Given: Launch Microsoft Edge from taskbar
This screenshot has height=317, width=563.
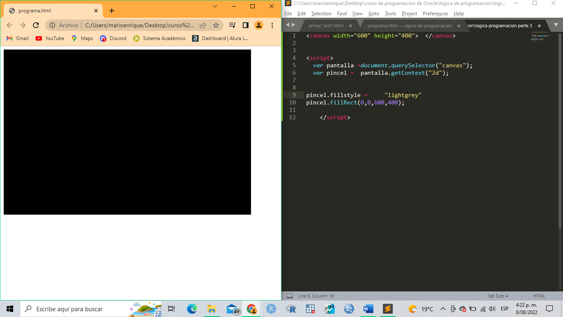Looking at the screenshot, I should coord(192,309).
